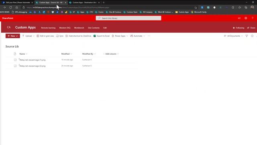This screenshot has height=145, width=257.
Task: Open the New item dropdown button
Action: point(12,36)
